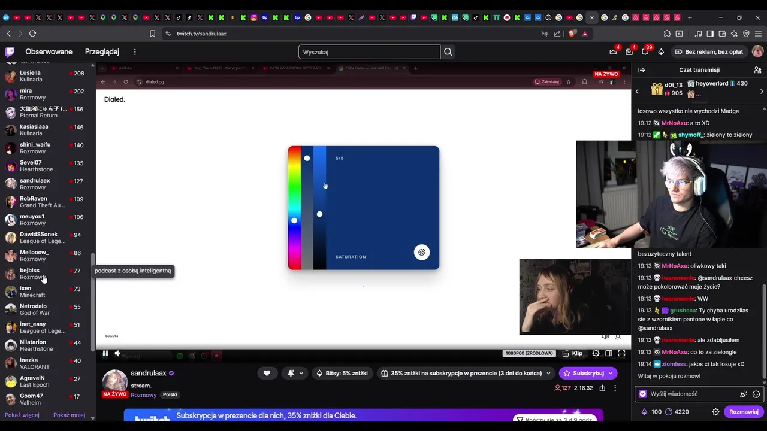Screen dimensions: 767x431
Task: Open Brave Shields lion icon
Action: (x=572, y=34)
